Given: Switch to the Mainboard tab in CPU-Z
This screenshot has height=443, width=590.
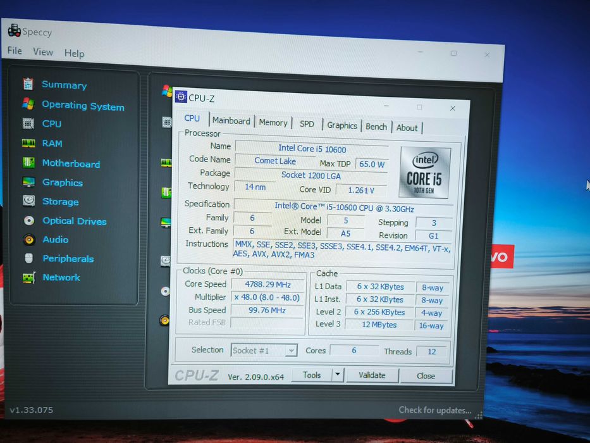Looking at the screenshot, I should 231,121.
